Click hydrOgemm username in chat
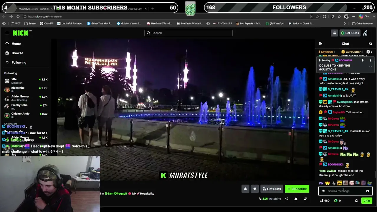The height and width of the screenshot is (212, 377). pos(345,102)
